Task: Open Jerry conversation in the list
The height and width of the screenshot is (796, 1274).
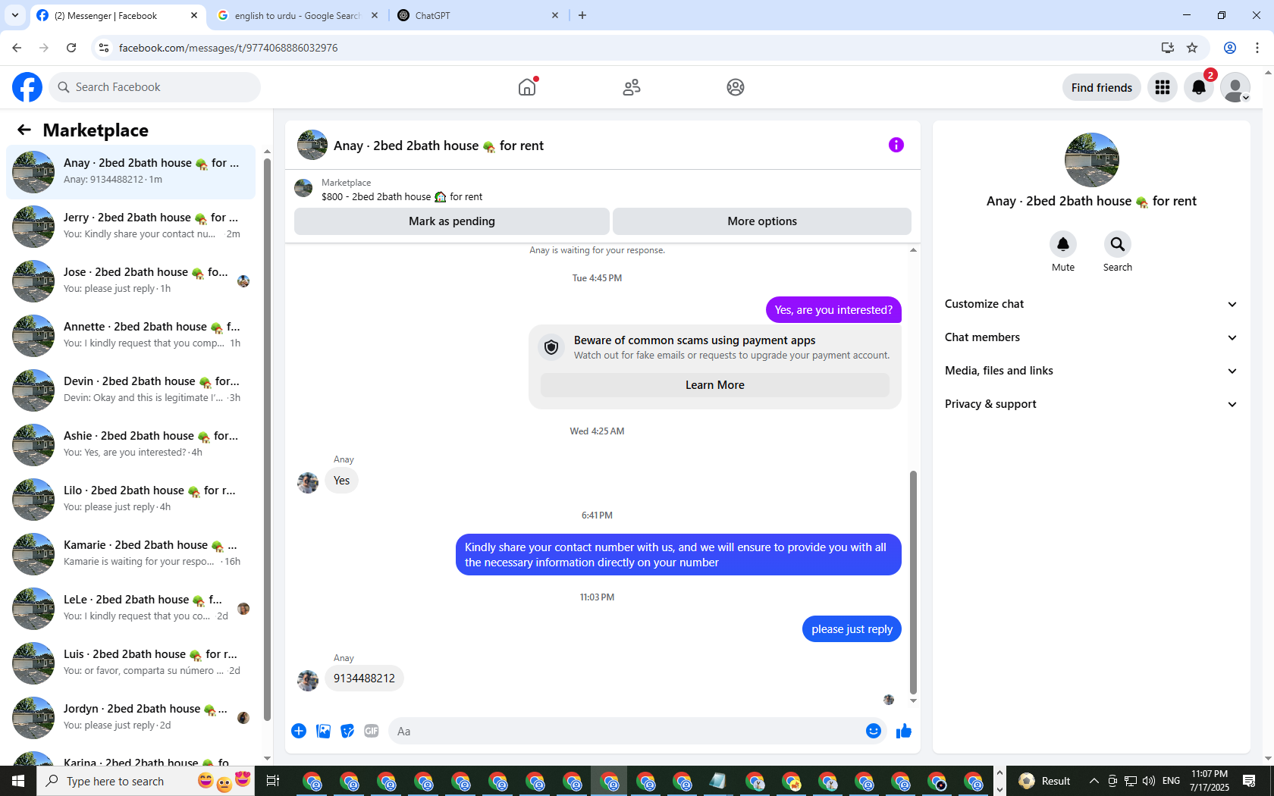Action: (130, 226)
